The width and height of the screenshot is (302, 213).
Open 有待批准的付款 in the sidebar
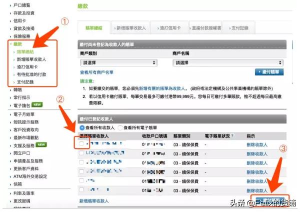[31, 74]
